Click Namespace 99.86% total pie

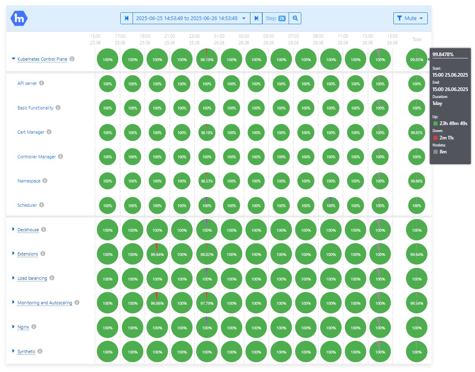417,181
